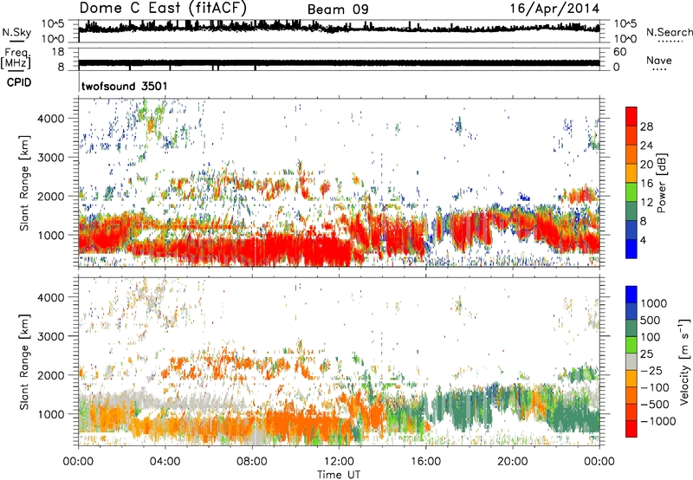Image resolution: width=693 pixels, height=480 pixels.
Task: Select the red top segment of the Power color bar
Action: [631, 116]
